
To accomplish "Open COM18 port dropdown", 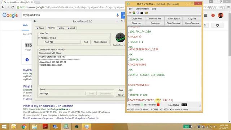I will coord(160,109).
